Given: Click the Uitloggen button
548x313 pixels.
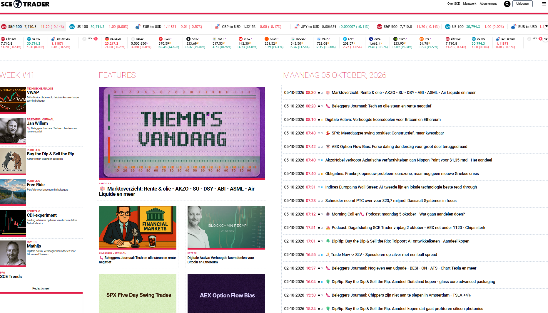Looking at the screenshot, I should point(522,4).
